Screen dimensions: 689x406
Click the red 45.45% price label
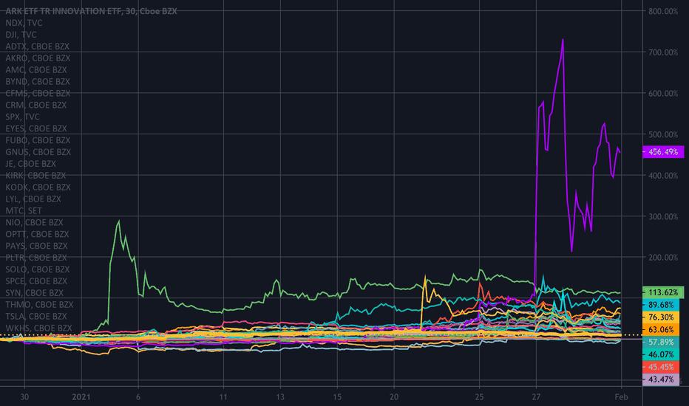click(661, 367)
